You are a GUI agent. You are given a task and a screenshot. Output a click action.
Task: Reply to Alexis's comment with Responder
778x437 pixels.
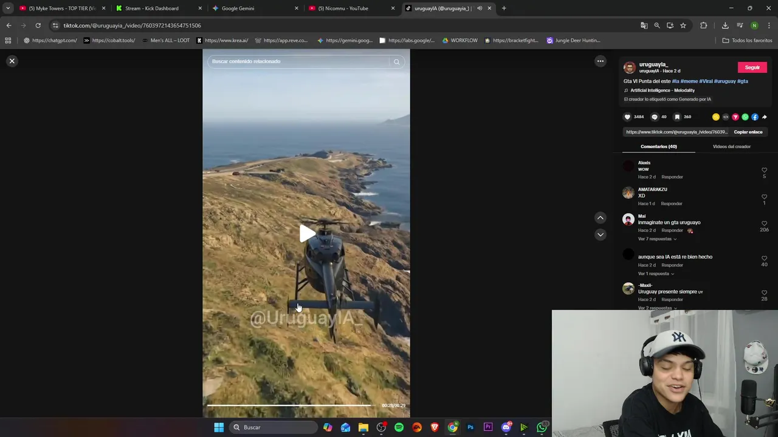(672, 177)
